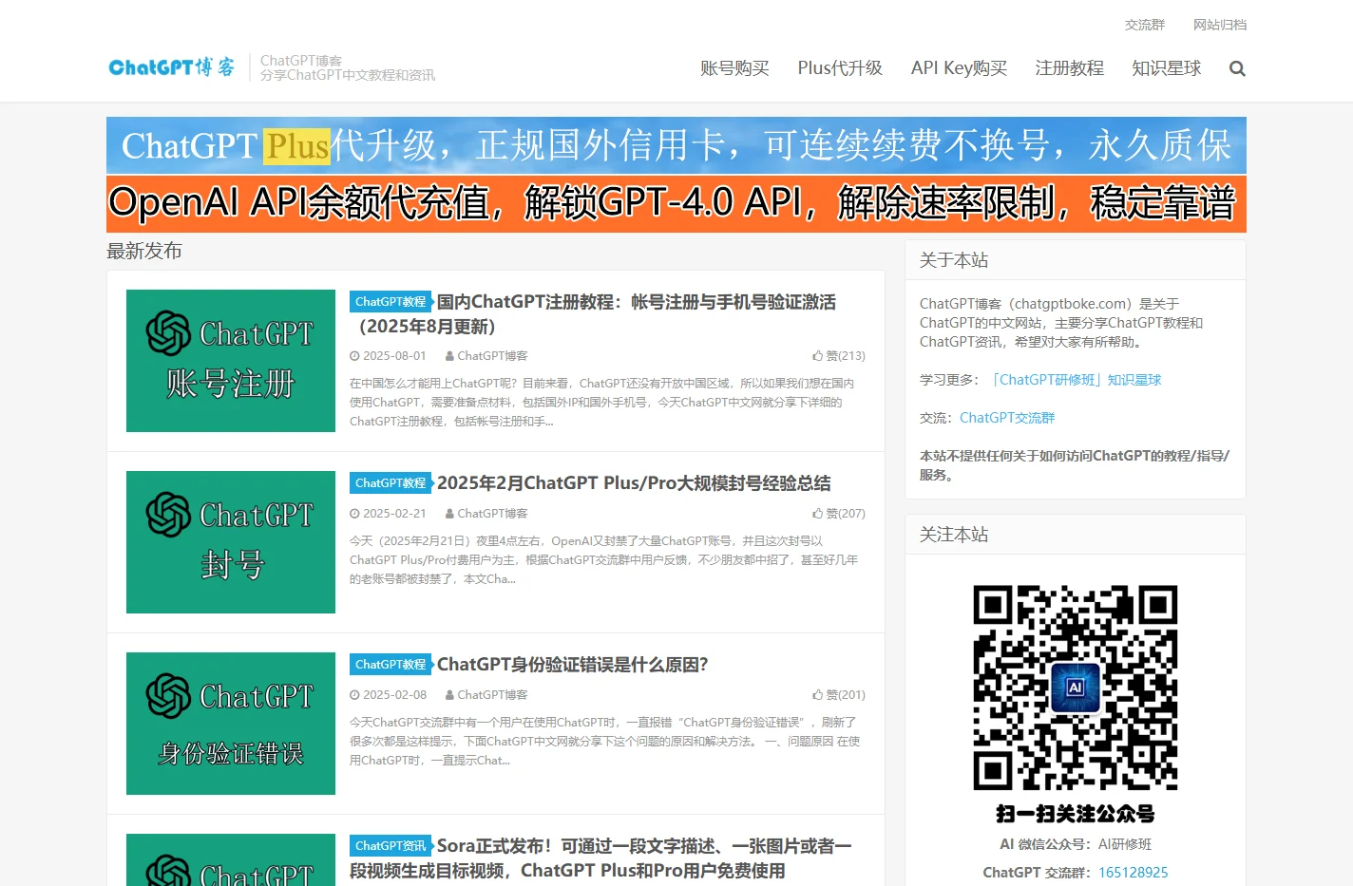
Task: Open thumbnail of the Sora正式发布 post
Action: point(231,859)
